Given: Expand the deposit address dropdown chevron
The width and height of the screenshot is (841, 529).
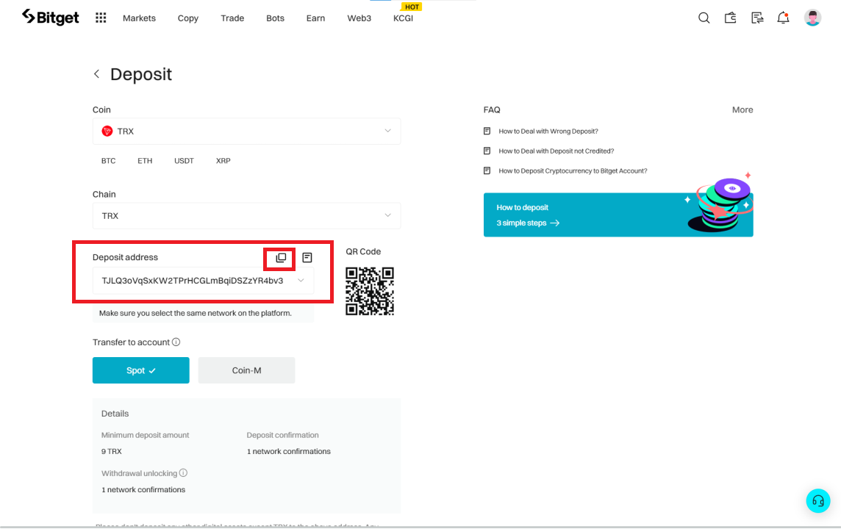Looking at the screenshot, I should point(301,281).
